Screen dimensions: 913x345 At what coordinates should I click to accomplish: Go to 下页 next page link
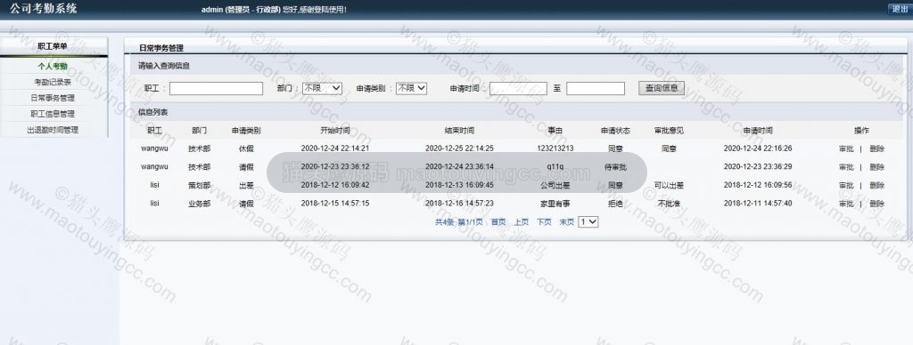(x=544, y=222)
